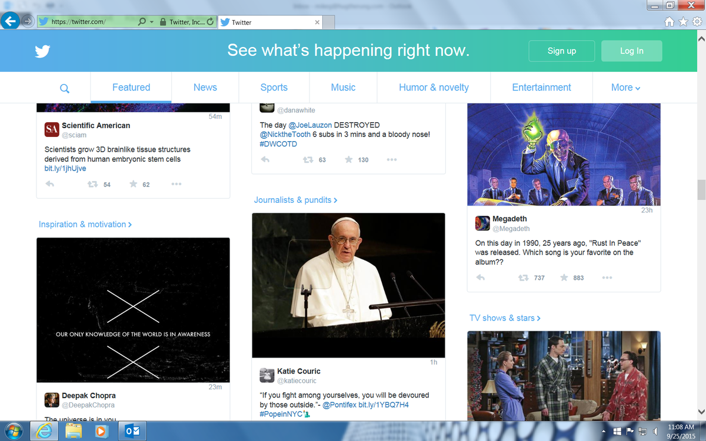Click the Scientific American avatar
706x441 pixels.
[x=52, y=129]
